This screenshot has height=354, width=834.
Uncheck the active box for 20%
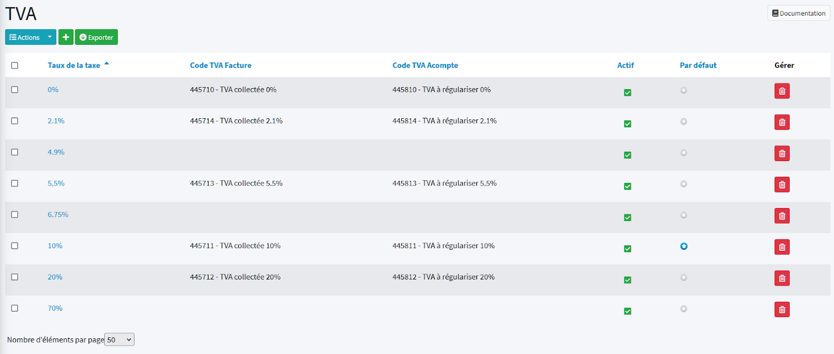pyautogui.click(x=628, y=280)
